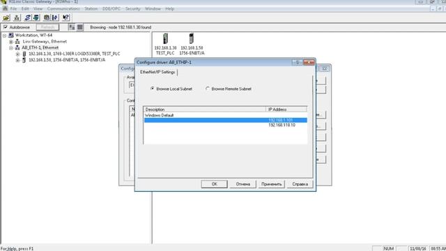Click the NUM indicator in status bar
446x251 pixels.
(x=389, y=249)
